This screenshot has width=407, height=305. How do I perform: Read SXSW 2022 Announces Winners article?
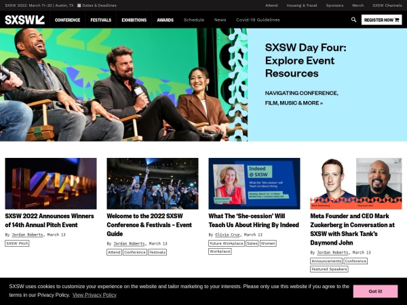click(x=50, y=220)
